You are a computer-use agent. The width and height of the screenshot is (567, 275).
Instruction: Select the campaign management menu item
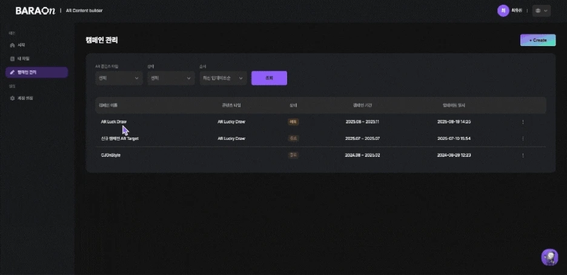click(36, 72)
